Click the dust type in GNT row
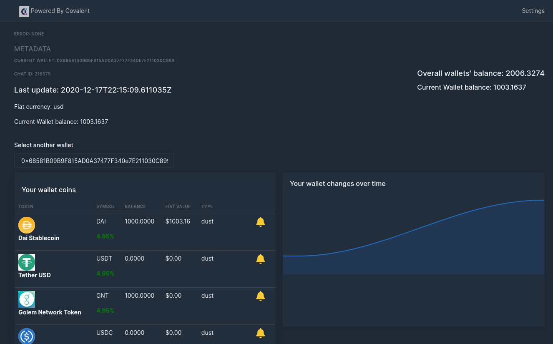Image resolution: width=553 pixels, height=344 pixels. click(207, 296)
